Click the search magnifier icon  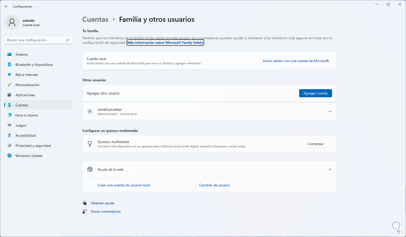coord(68,40)
